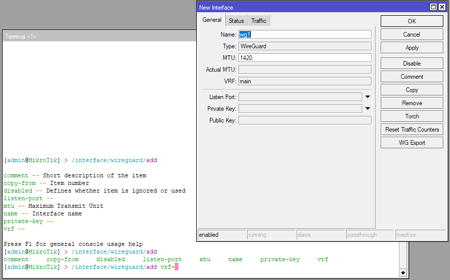The width and height of the screenshot is (450, 280).
Task: Close the New Interface dialog
Action: tap(442, 7)
